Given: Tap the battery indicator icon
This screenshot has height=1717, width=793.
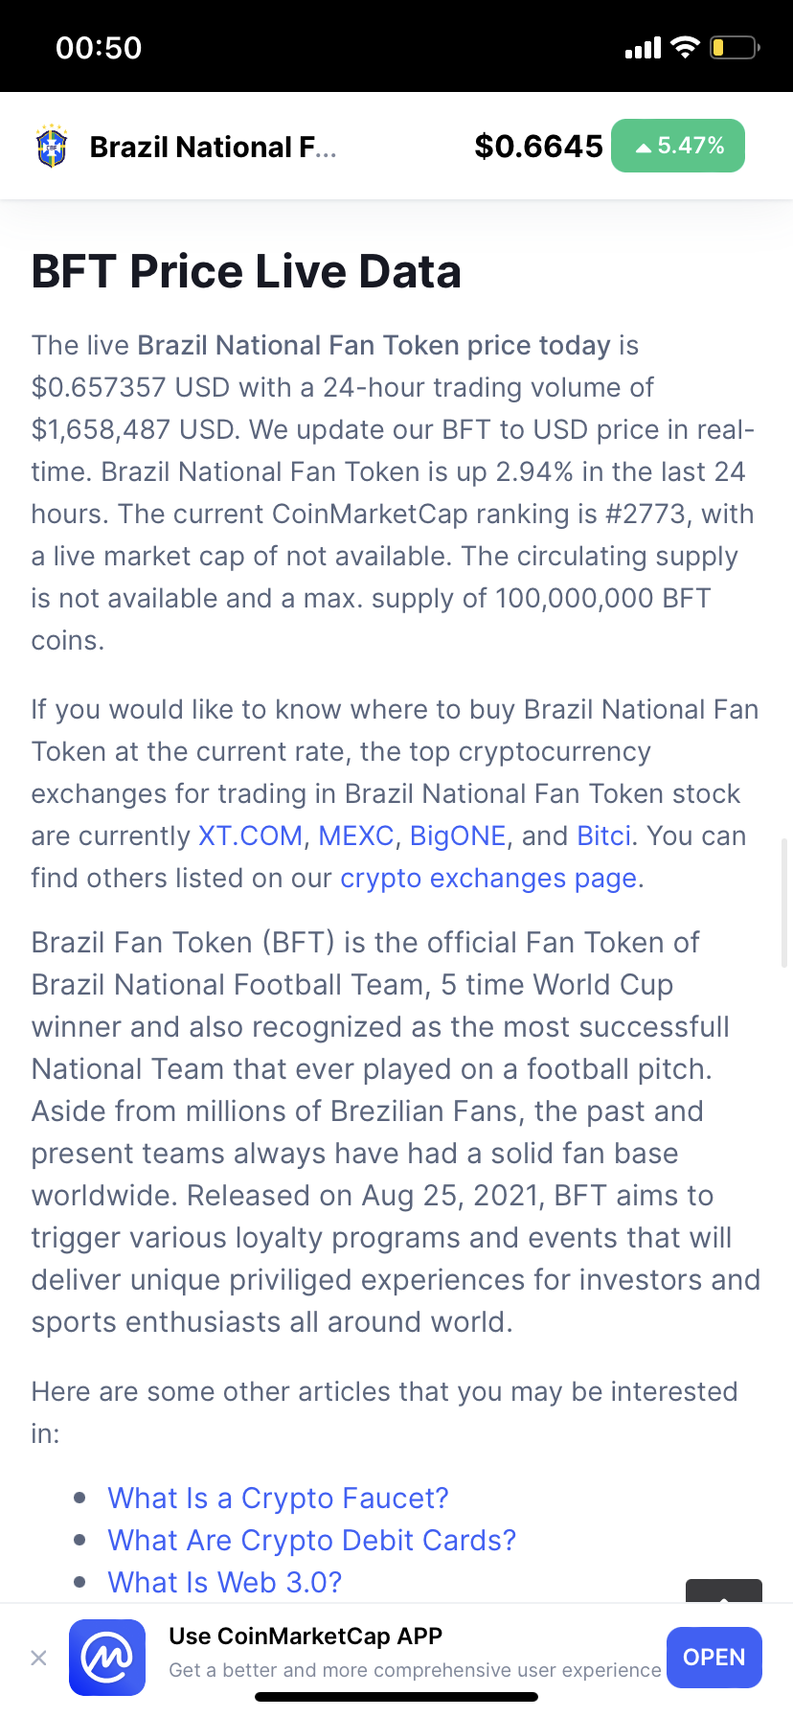Looking at the screenshot, I should tap(734, 48).
